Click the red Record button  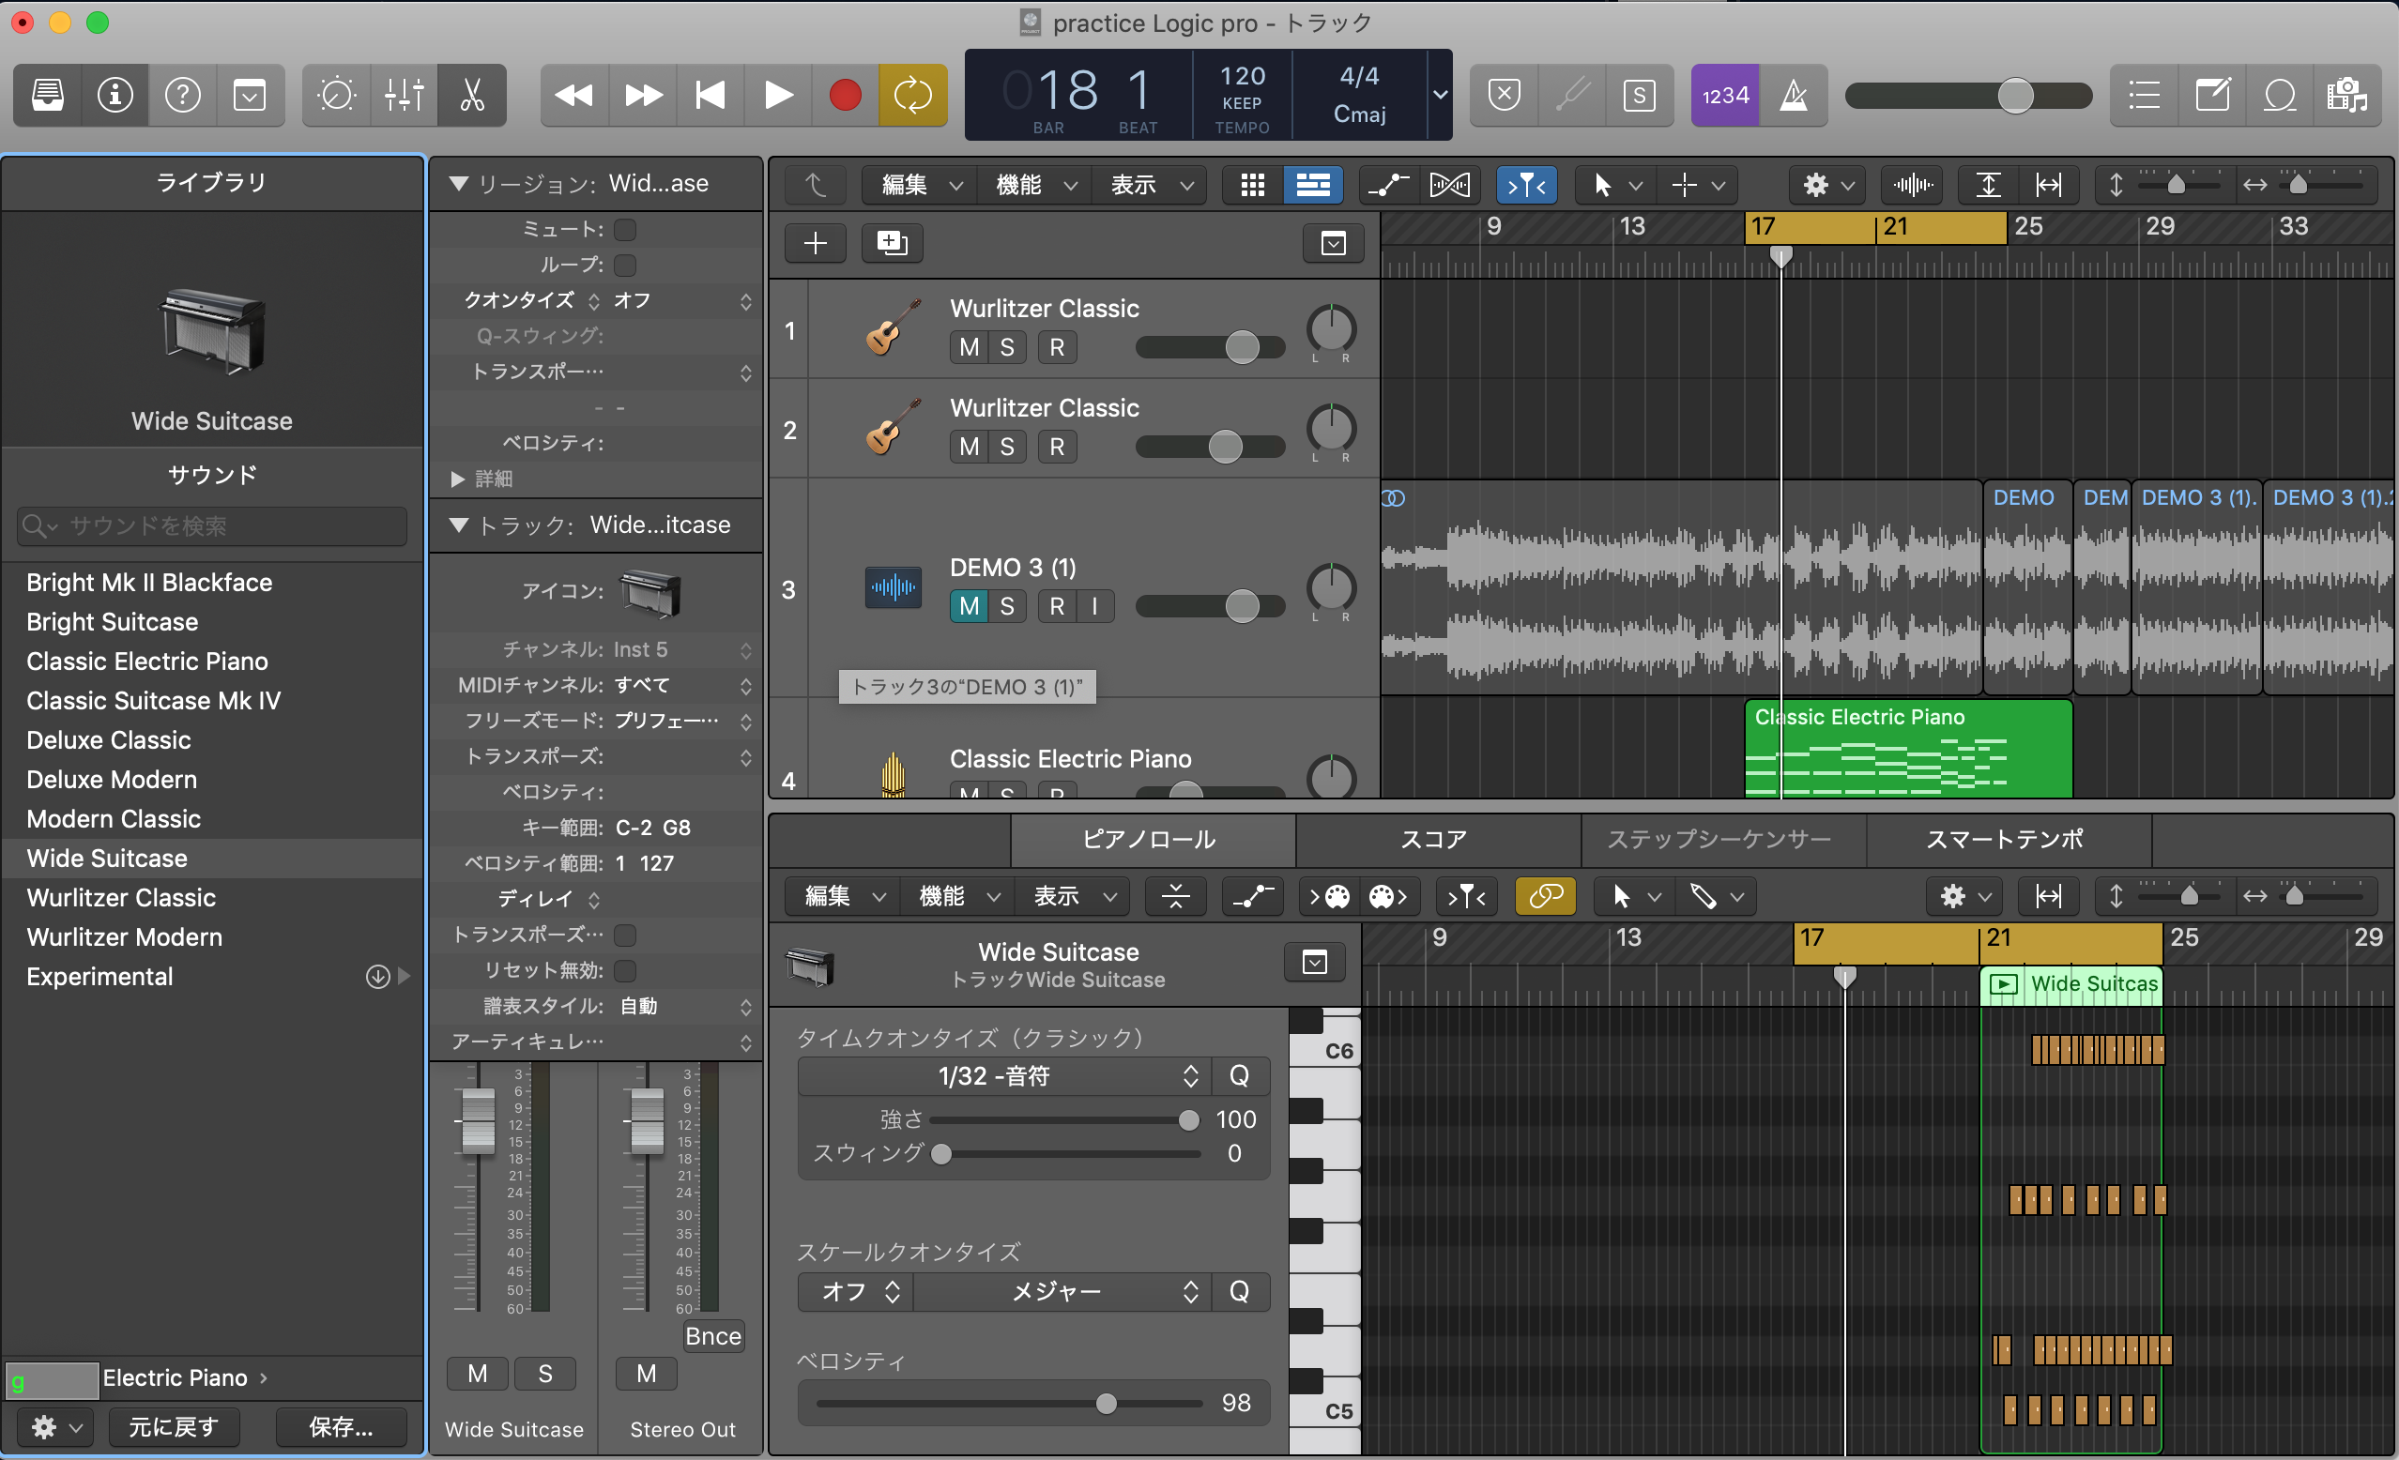click(845, 96)
